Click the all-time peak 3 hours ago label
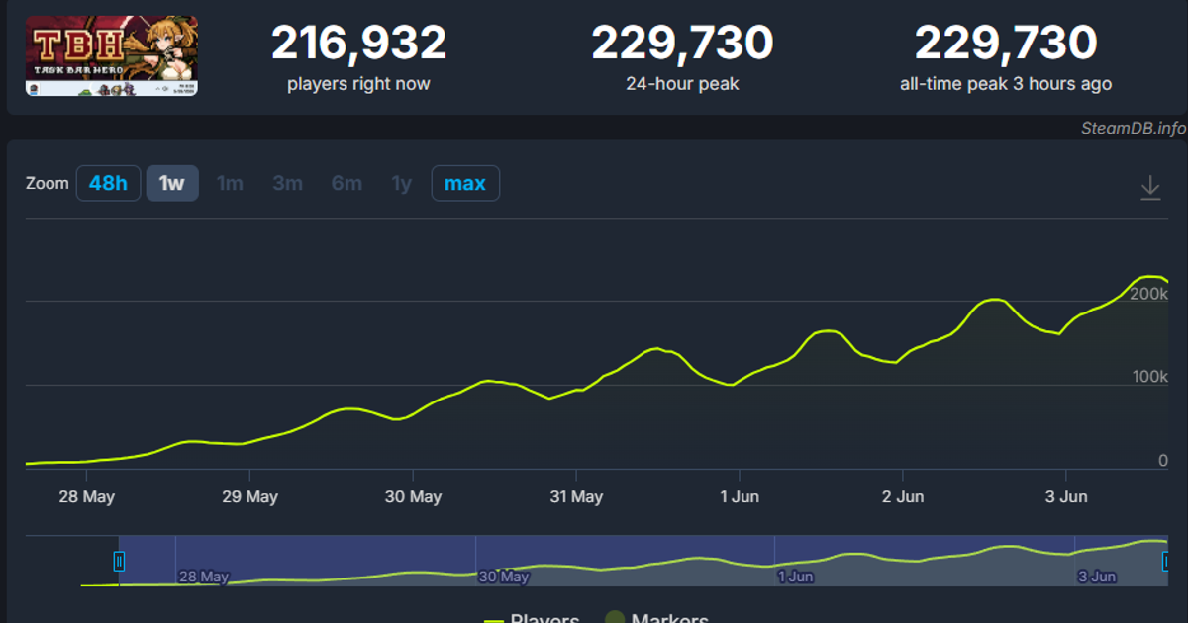Viewport: 1188px width, 623px height. 1005,84
